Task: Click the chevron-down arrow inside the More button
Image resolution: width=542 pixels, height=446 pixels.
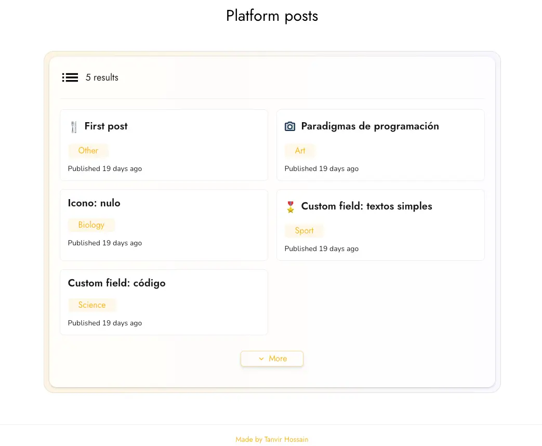Action: pos(261,359)
